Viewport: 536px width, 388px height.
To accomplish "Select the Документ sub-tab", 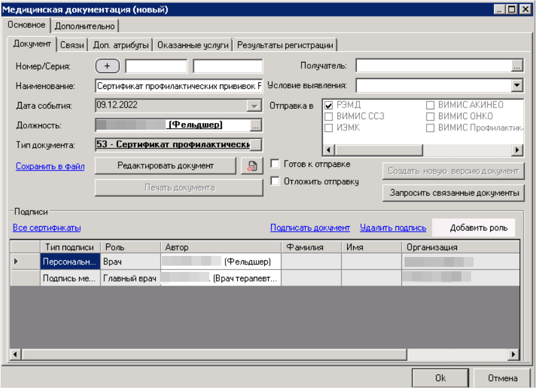I will pyautogui.click(x=31, y=44).
